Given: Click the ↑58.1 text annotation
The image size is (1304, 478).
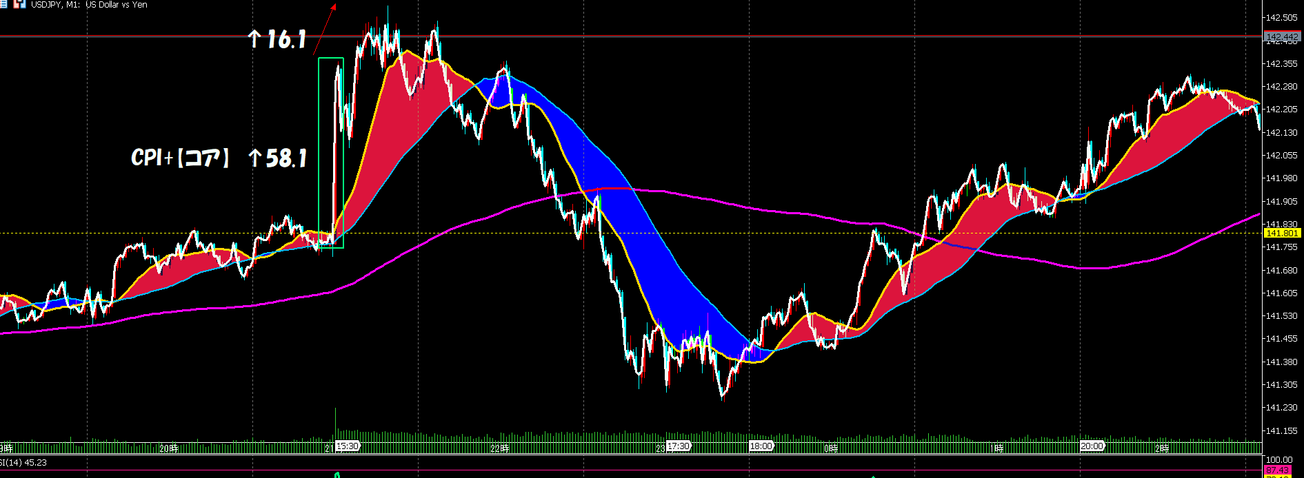Looking at the screenshot, I should pyautogui.click(x=277, y=158).
